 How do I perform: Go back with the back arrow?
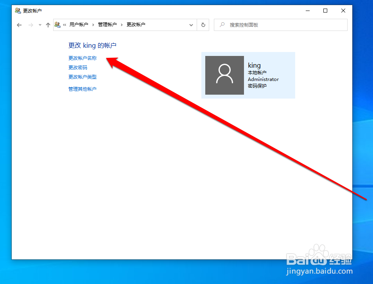(19, 25)
